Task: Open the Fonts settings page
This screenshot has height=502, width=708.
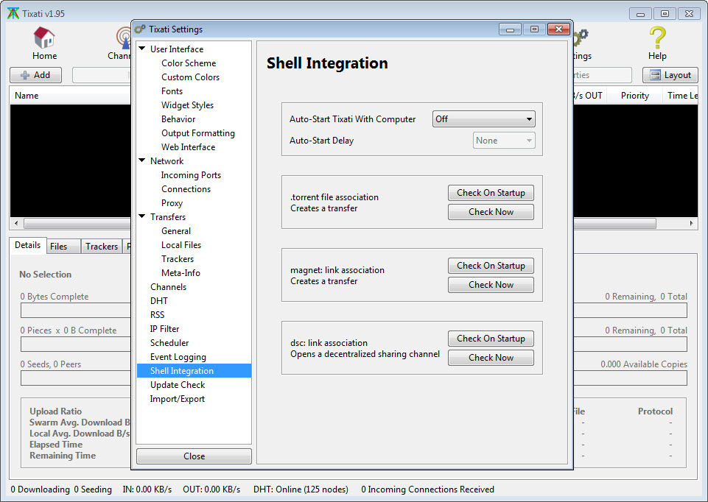Action: click(x=172, y=91)
